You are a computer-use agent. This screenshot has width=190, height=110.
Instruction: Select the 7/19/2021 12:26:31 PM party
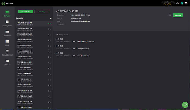coord(34,63)
